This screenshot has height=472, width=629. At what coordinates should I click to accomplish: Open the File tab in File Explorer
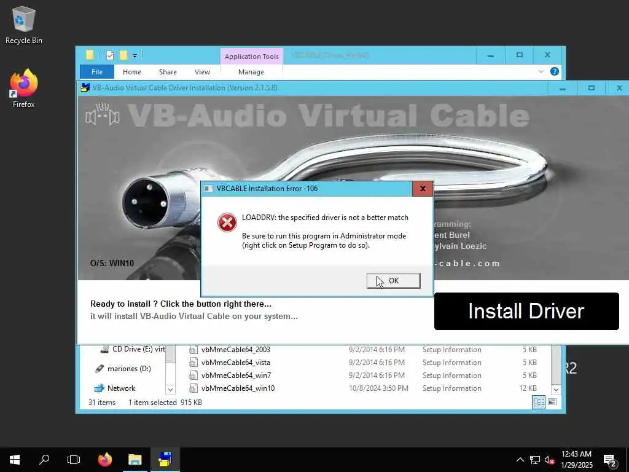coord(96,72)
